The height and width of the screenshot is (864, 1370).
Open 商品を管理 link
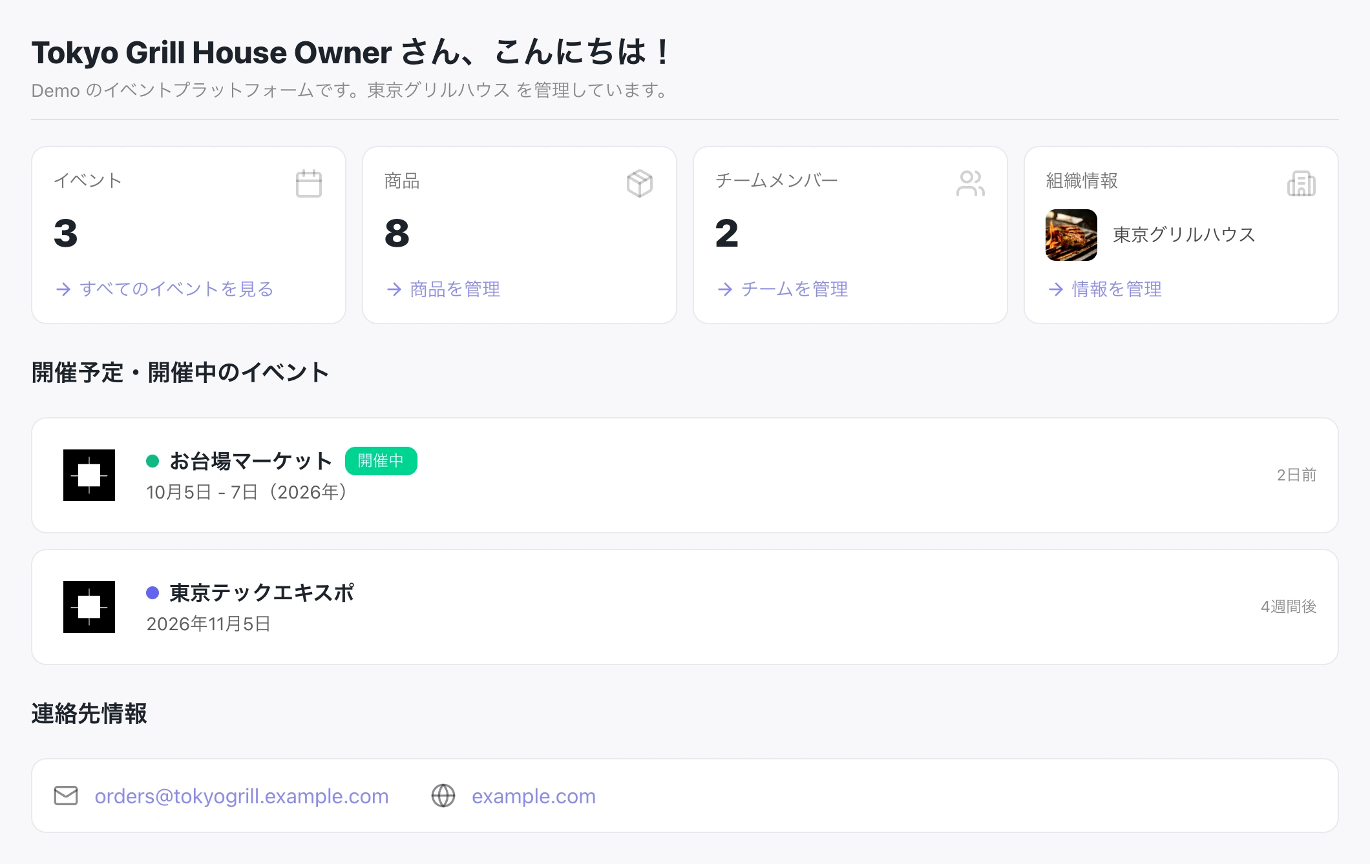pos(455,289)
